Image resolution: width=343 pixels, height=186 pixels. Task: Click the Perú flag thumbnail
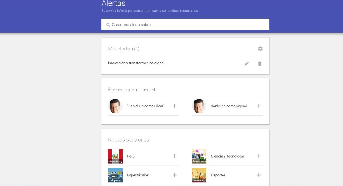tap(115, 156)
